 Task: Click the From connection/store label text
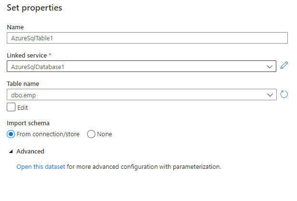(48, 134)
